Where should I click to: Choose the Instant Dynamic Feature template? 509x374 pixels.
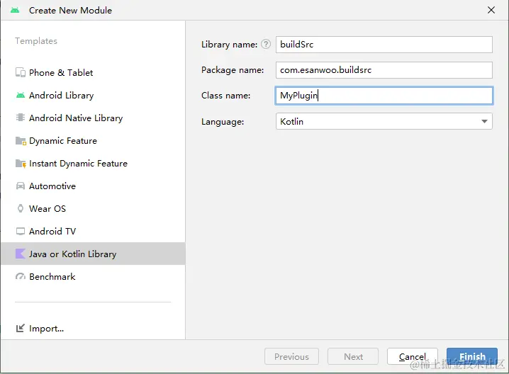(x=93, y=164)
